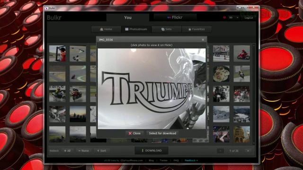Viewport: 303px width, 170px height.
Task: Open the FAQ link in footer
Action: pyautogui.click(x=176, y=161)
